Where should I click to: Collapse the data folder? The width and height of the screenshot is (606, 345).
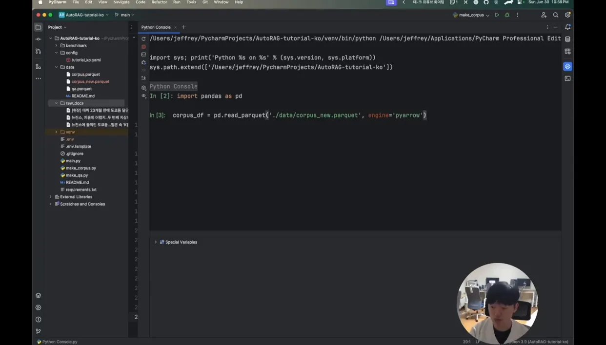coord(56,67)
